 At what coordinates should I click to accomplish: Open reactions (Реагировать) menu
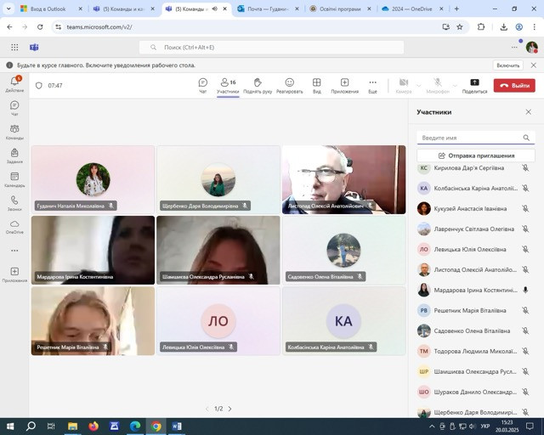pos(289,86)
